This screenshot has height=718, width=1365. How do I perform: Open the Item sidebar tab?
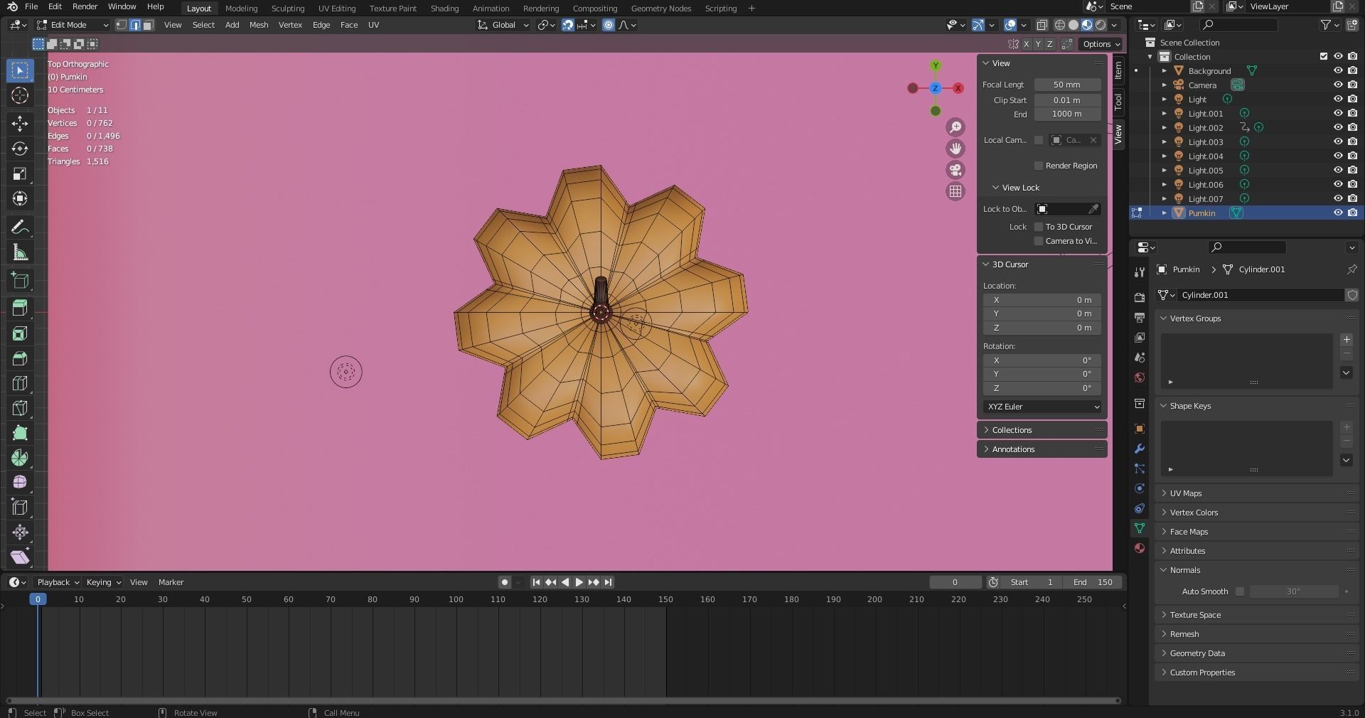click(1118, 70)
